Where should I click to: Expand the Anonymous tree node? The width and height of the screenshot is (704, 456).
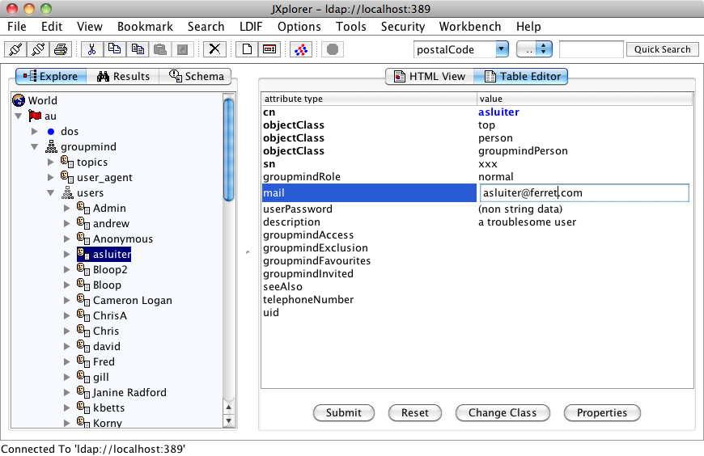67,239
